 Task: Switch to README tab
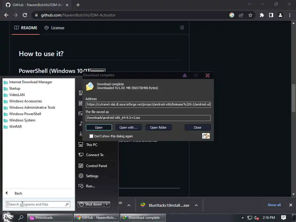(x=26, y=28)
